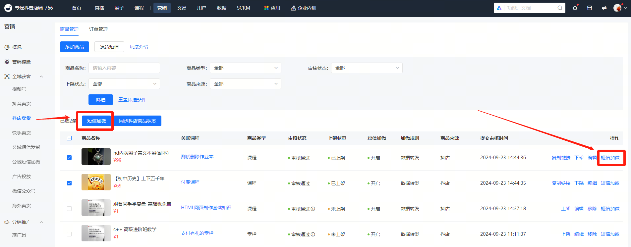Collapse the 全域获客 sidebar section
631x247 pixels.
point(41,76)
